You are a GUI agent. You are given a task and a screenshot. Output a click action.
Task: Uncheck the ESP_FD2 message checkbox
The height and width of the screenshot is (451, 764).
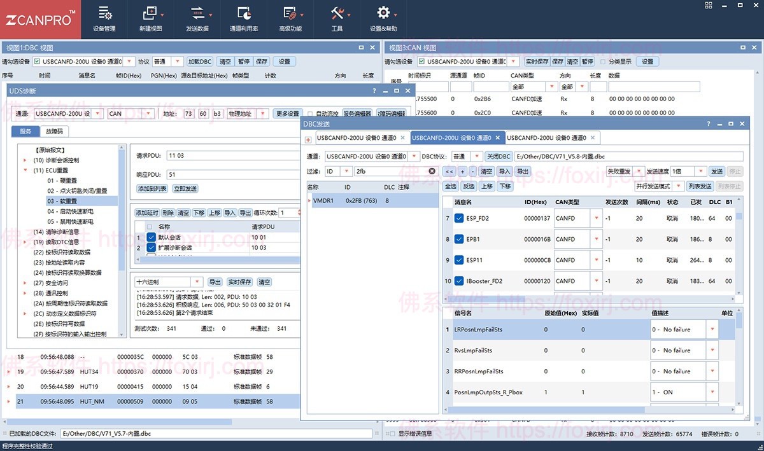(x=459, y=218)
